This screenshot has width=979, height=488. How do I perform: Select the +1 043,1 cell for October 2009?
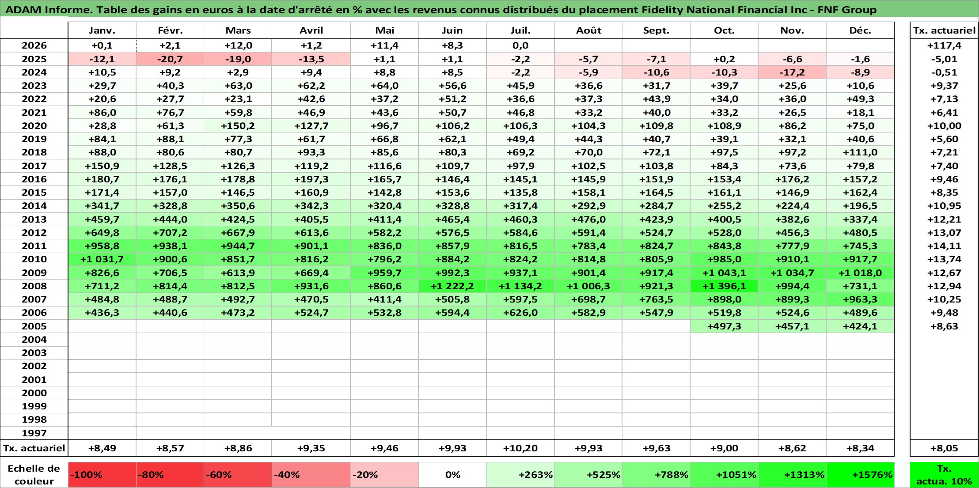[x=724, y=273]
